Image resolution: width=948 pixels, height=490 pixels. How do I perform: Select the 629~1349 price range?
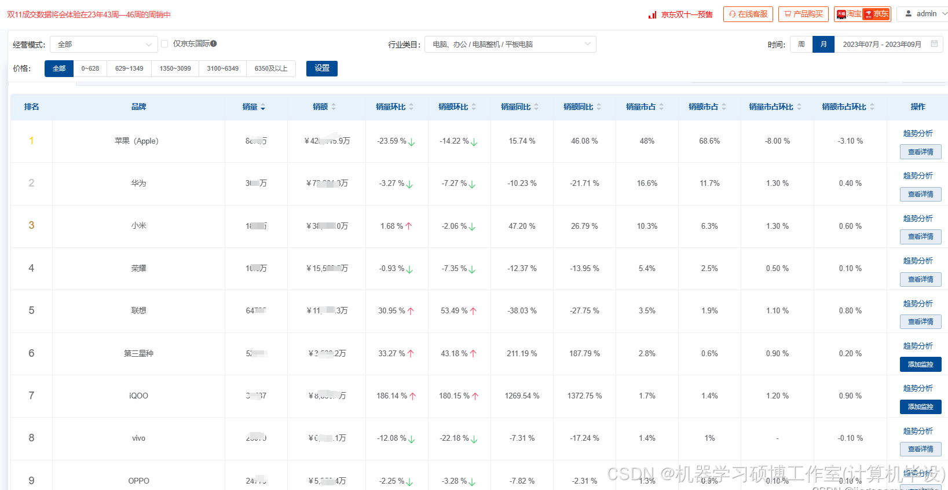click(x=129, y=68)
